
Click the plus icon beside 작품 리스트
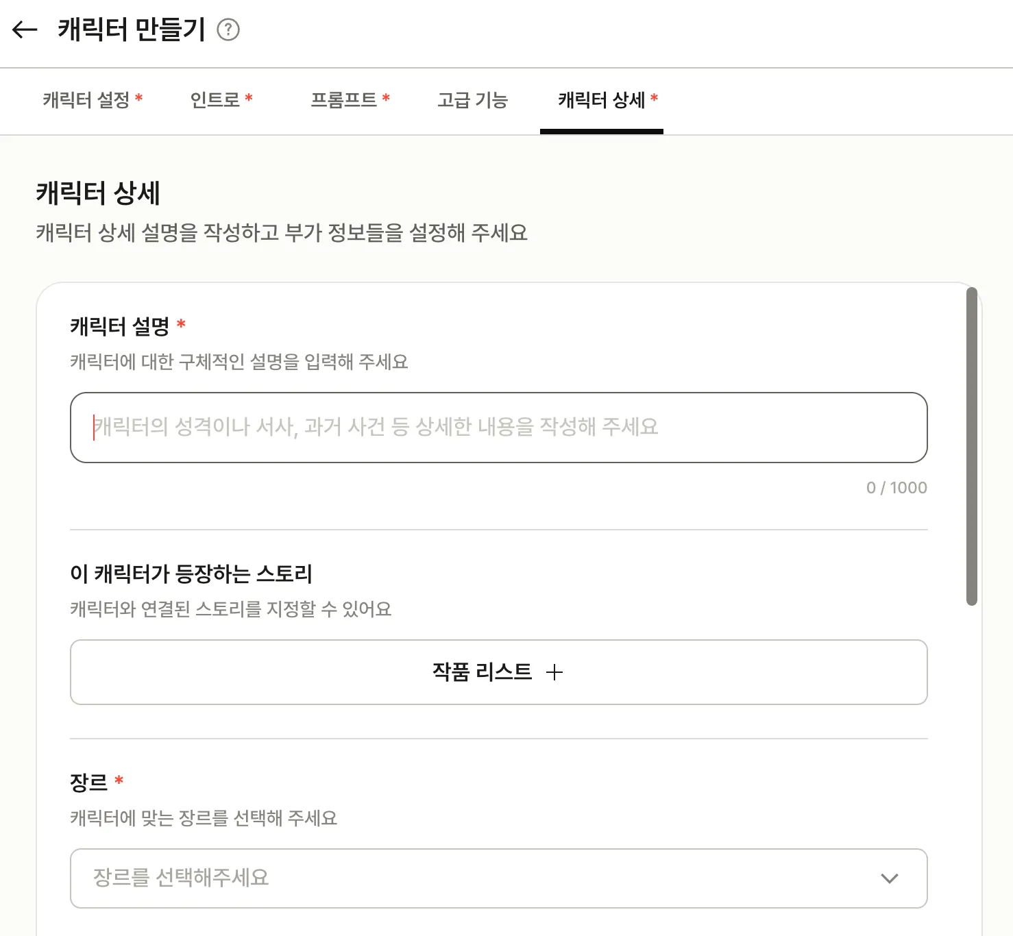[554, 672]
